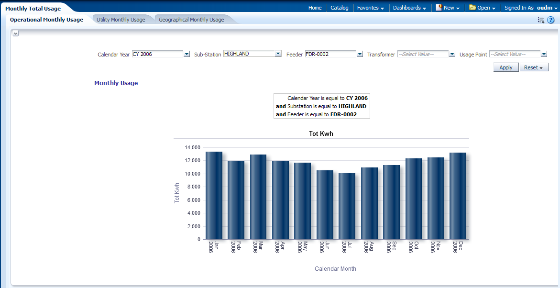Open the oudm user menu

[x=548, y=8]
